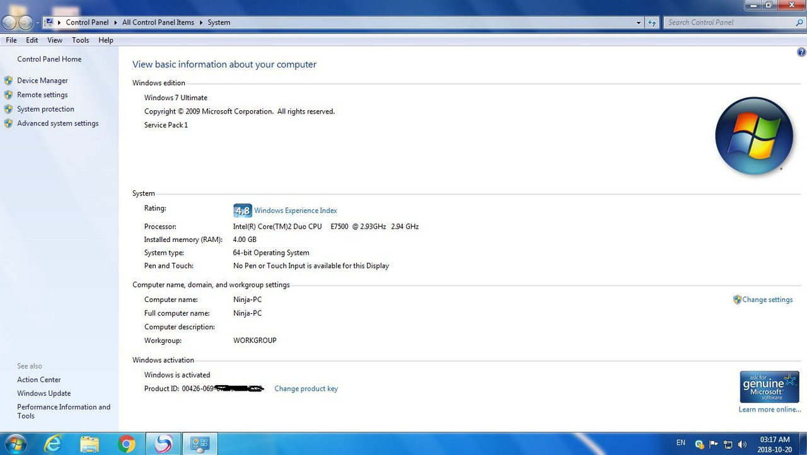Expand arrow after Control Panel breadcrumb
The width and height of the screenshot is (807, 455).
pos(115,22)
